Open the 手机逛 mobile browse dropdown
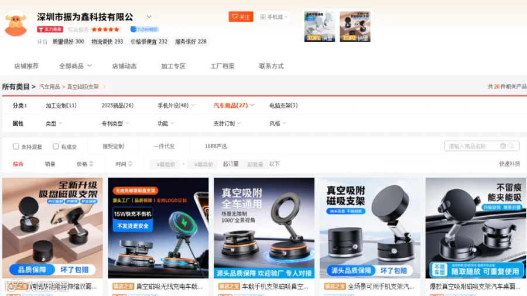This screenshot has height=296, width=527. 274,17
